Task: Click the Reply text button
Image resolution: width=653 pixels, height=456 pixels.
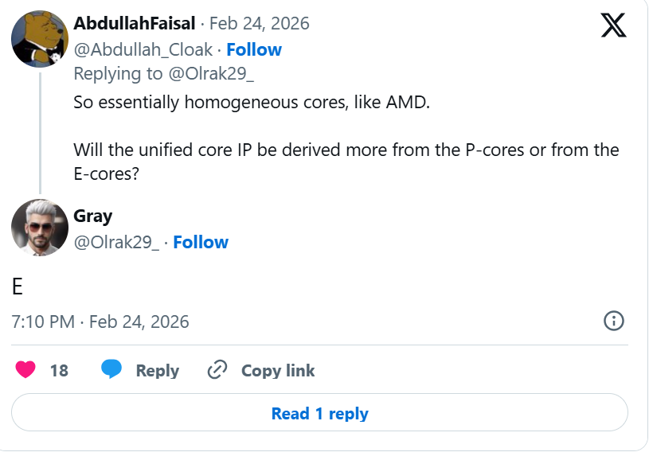Action: (157, 371)
